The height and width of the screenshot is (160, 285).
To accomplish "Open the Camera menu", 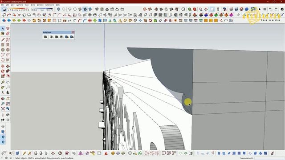I will [20, 5].
